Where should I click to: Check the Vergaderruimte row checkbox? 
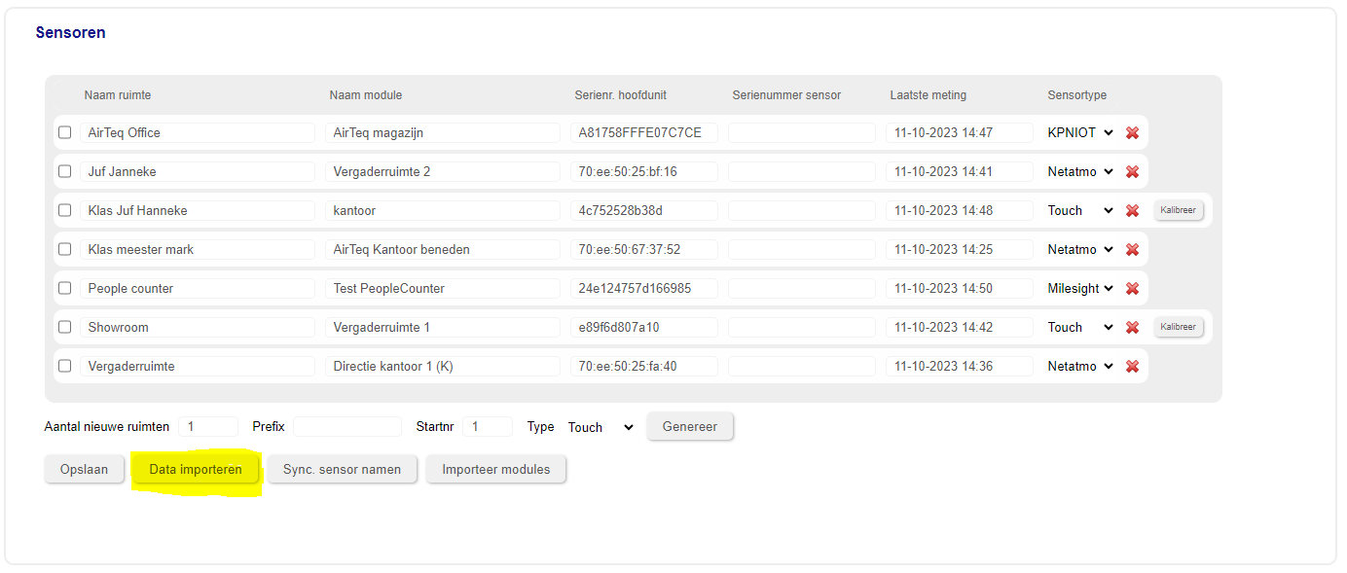pyautogui.click(x=65, y=366)
